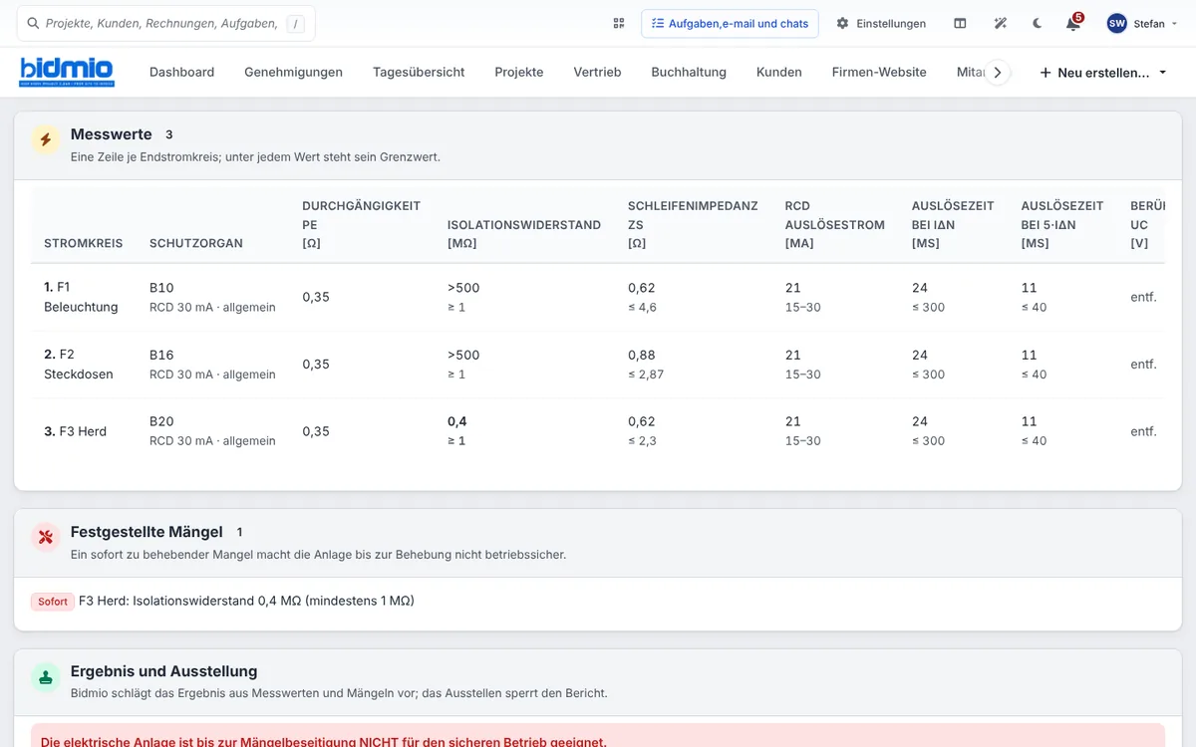Click the limit value '≤ 2,3'
The width and height of the screenshot is (1196, 747).
(642, 441)
